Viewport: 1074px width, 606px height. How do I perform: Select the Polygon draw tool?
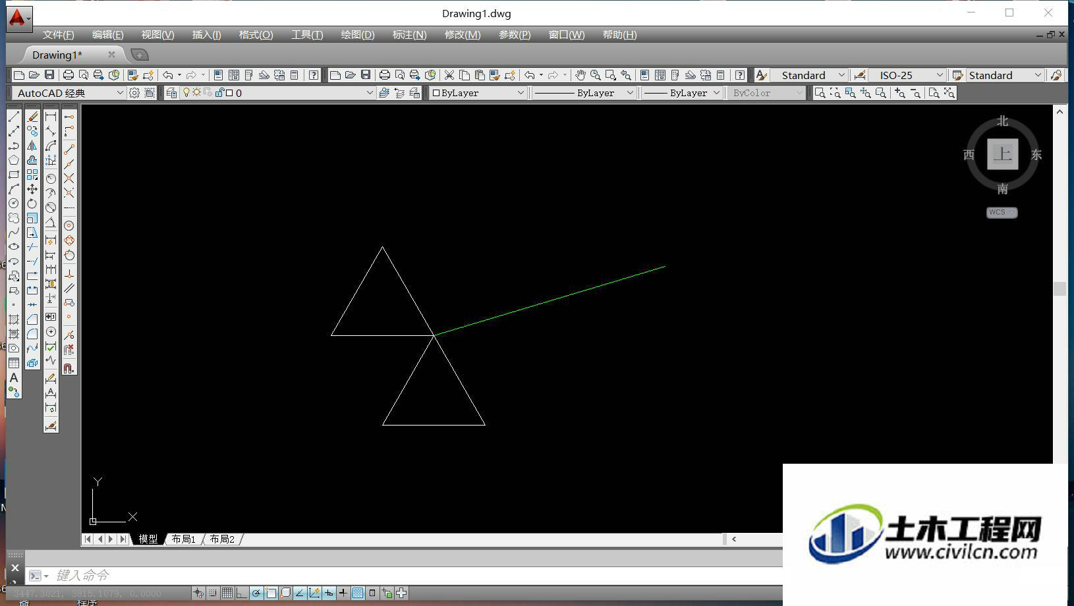click(x=13, y=160)
